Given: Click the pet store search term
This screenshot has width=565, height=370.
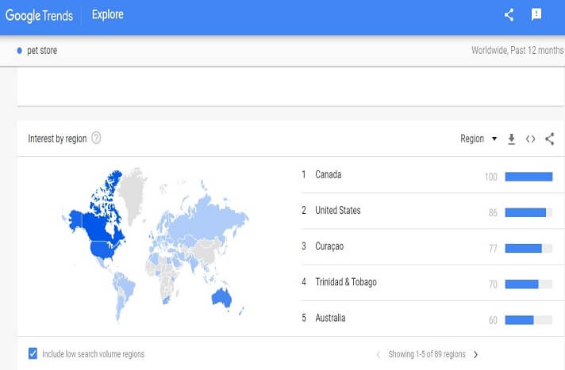Looking at the screenshot, I should (42, 51).
